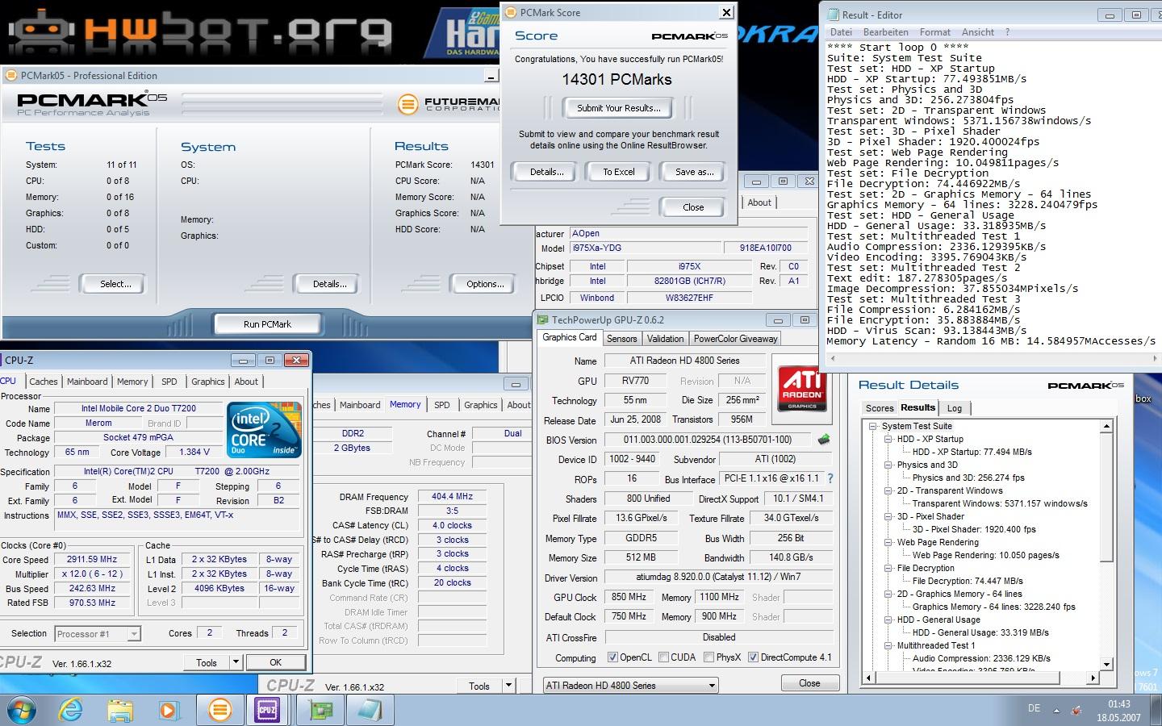Click Save as button in score dialog
The width and height of the screenshot is (1162, 726).
pos(694,172)
